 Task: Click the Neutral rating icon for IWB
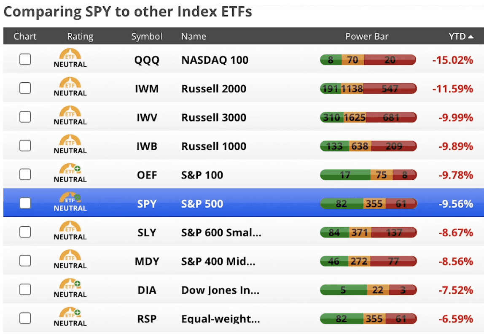coord(70,144)
